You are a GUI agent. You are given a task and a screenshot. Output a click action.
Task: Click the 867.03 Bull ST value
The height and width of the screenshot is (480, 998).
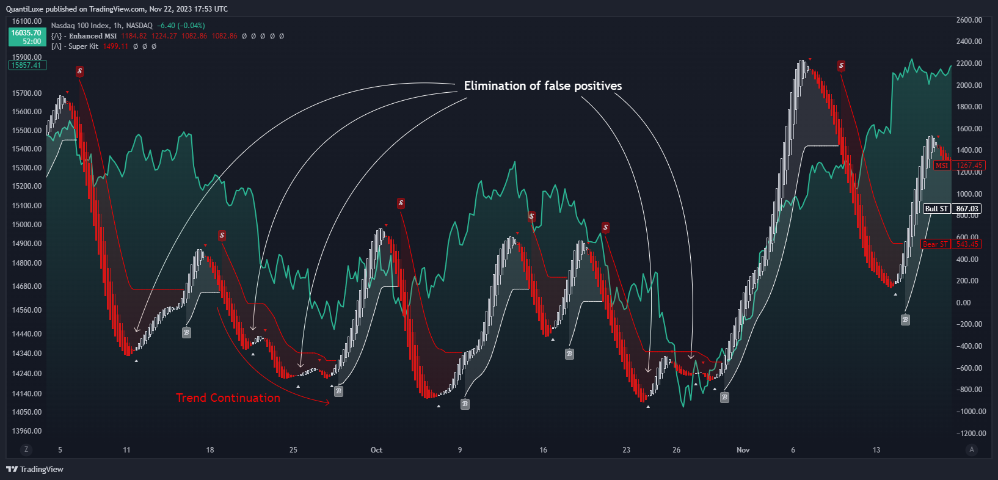(x=967, y=209)
